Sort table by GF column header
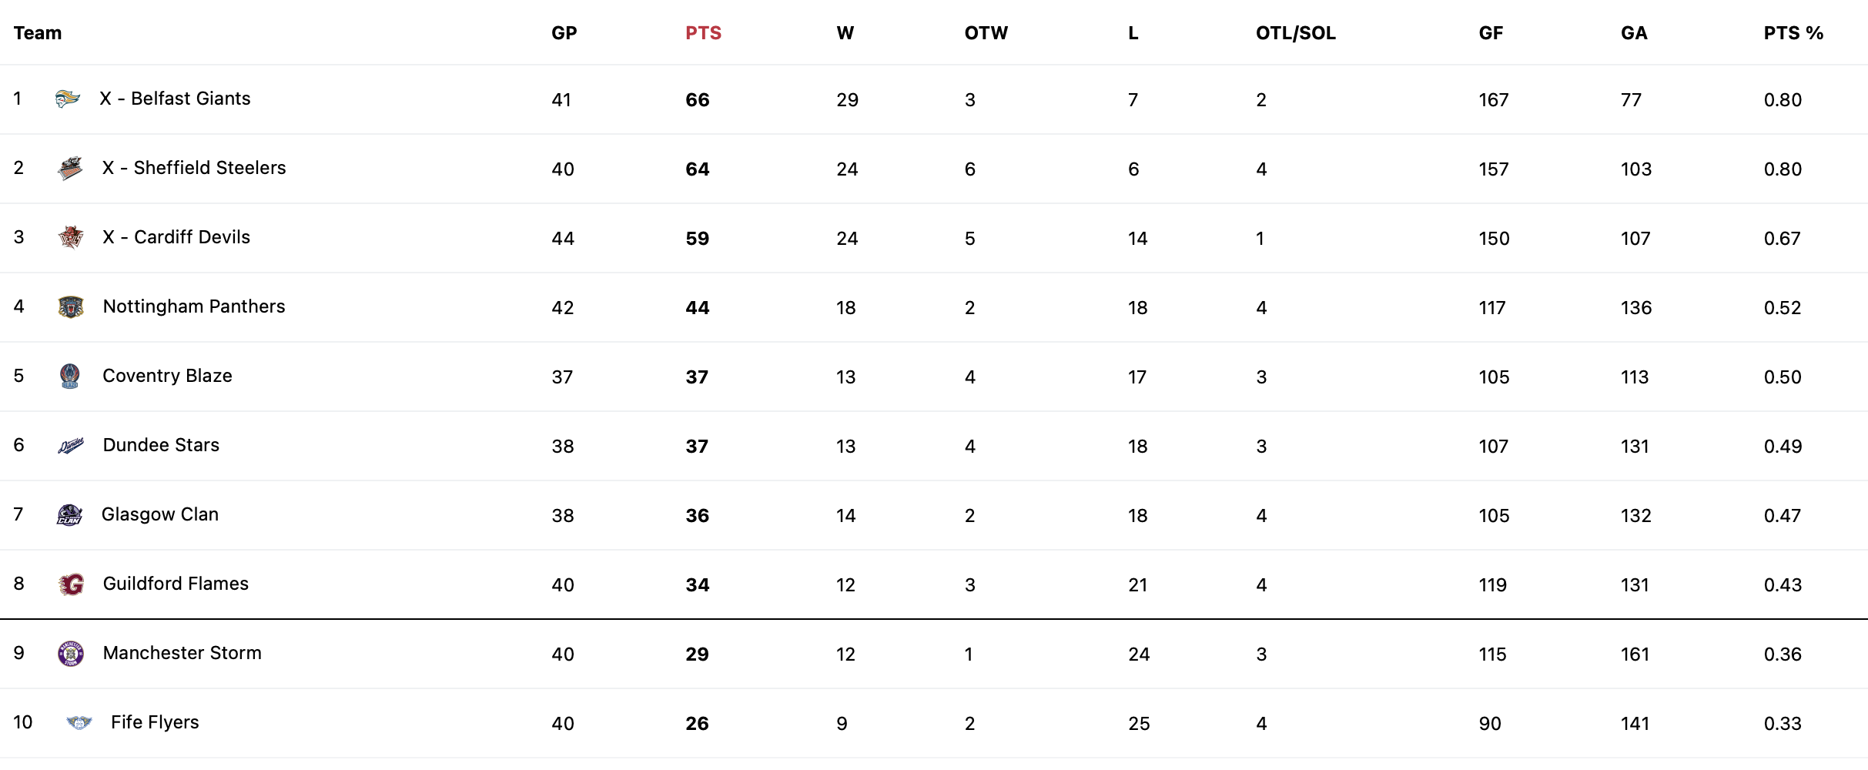Viewport: 1868px width, 770px height. point(1491,33)
